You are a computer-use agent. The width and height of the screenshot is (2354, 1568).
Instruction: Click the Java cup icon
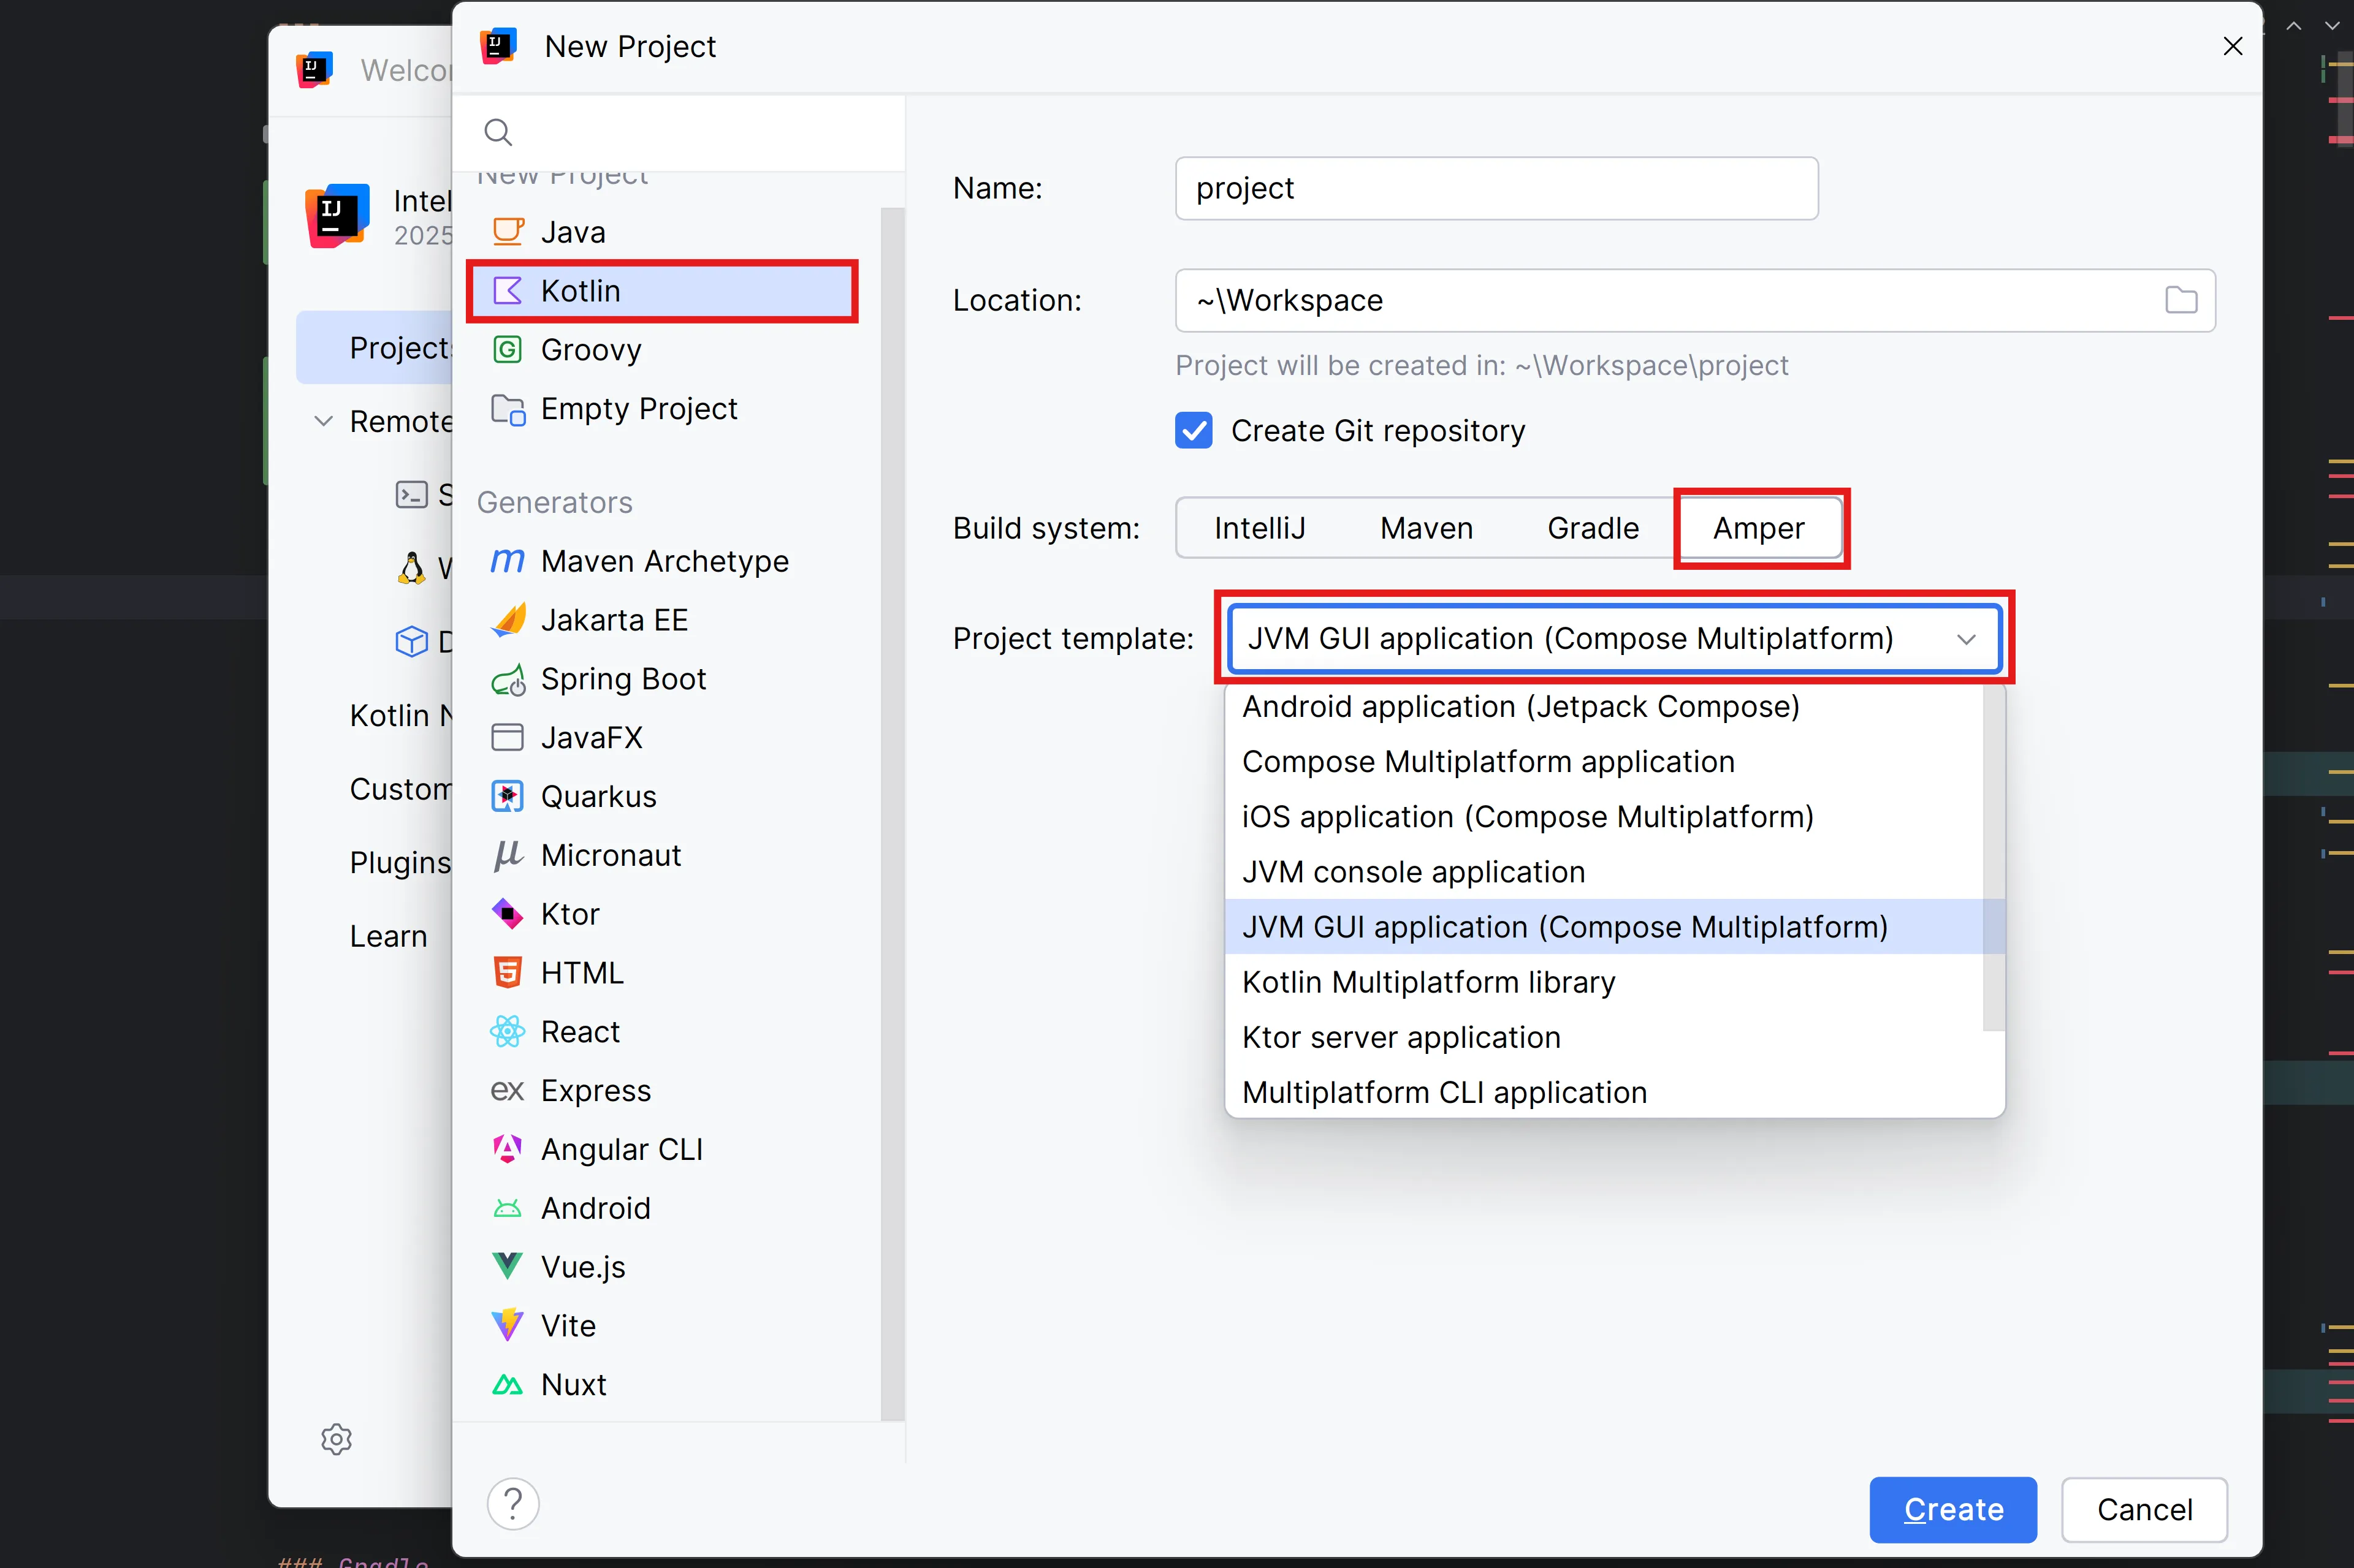[508, 232]
